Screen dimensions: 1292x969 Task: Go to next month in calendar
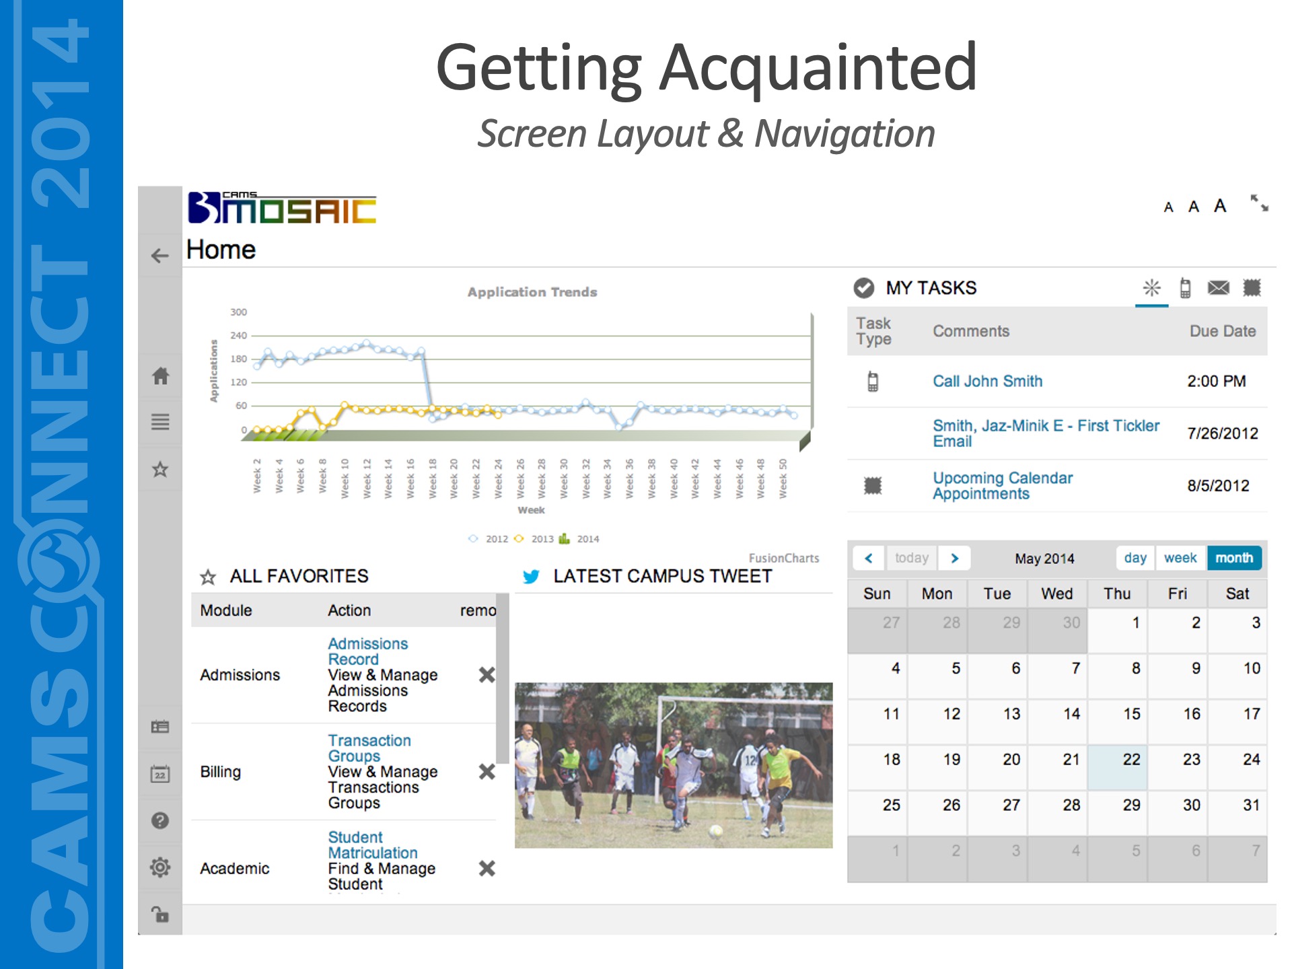tap(954, 558)
